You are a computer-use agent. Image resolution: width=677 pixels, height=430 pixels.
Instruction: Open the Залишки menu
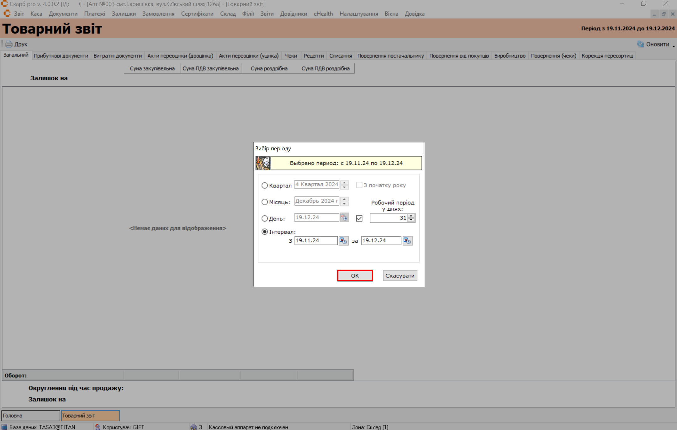point(124,14)
